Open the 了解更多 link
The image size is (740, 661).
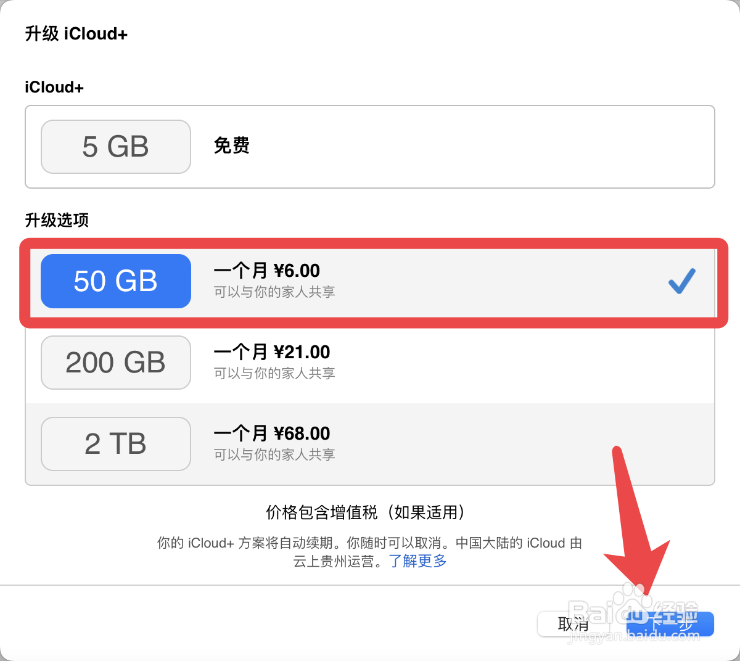(417, 561)
